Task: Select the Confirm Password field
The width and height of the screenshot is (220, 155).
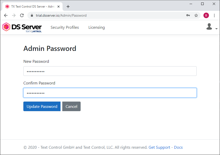Action: click(110, 93)
